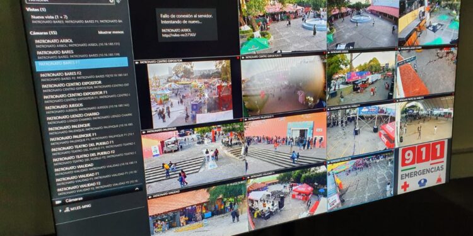Open the colorful playground pavement video tile
The image size is (473, 236).
[361, 182]
